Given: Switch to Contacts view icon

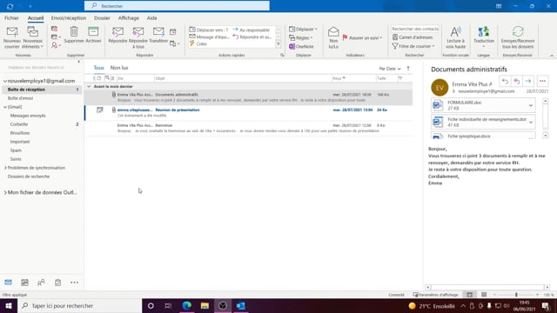Looking at the screenshot, I should [41, 283].
